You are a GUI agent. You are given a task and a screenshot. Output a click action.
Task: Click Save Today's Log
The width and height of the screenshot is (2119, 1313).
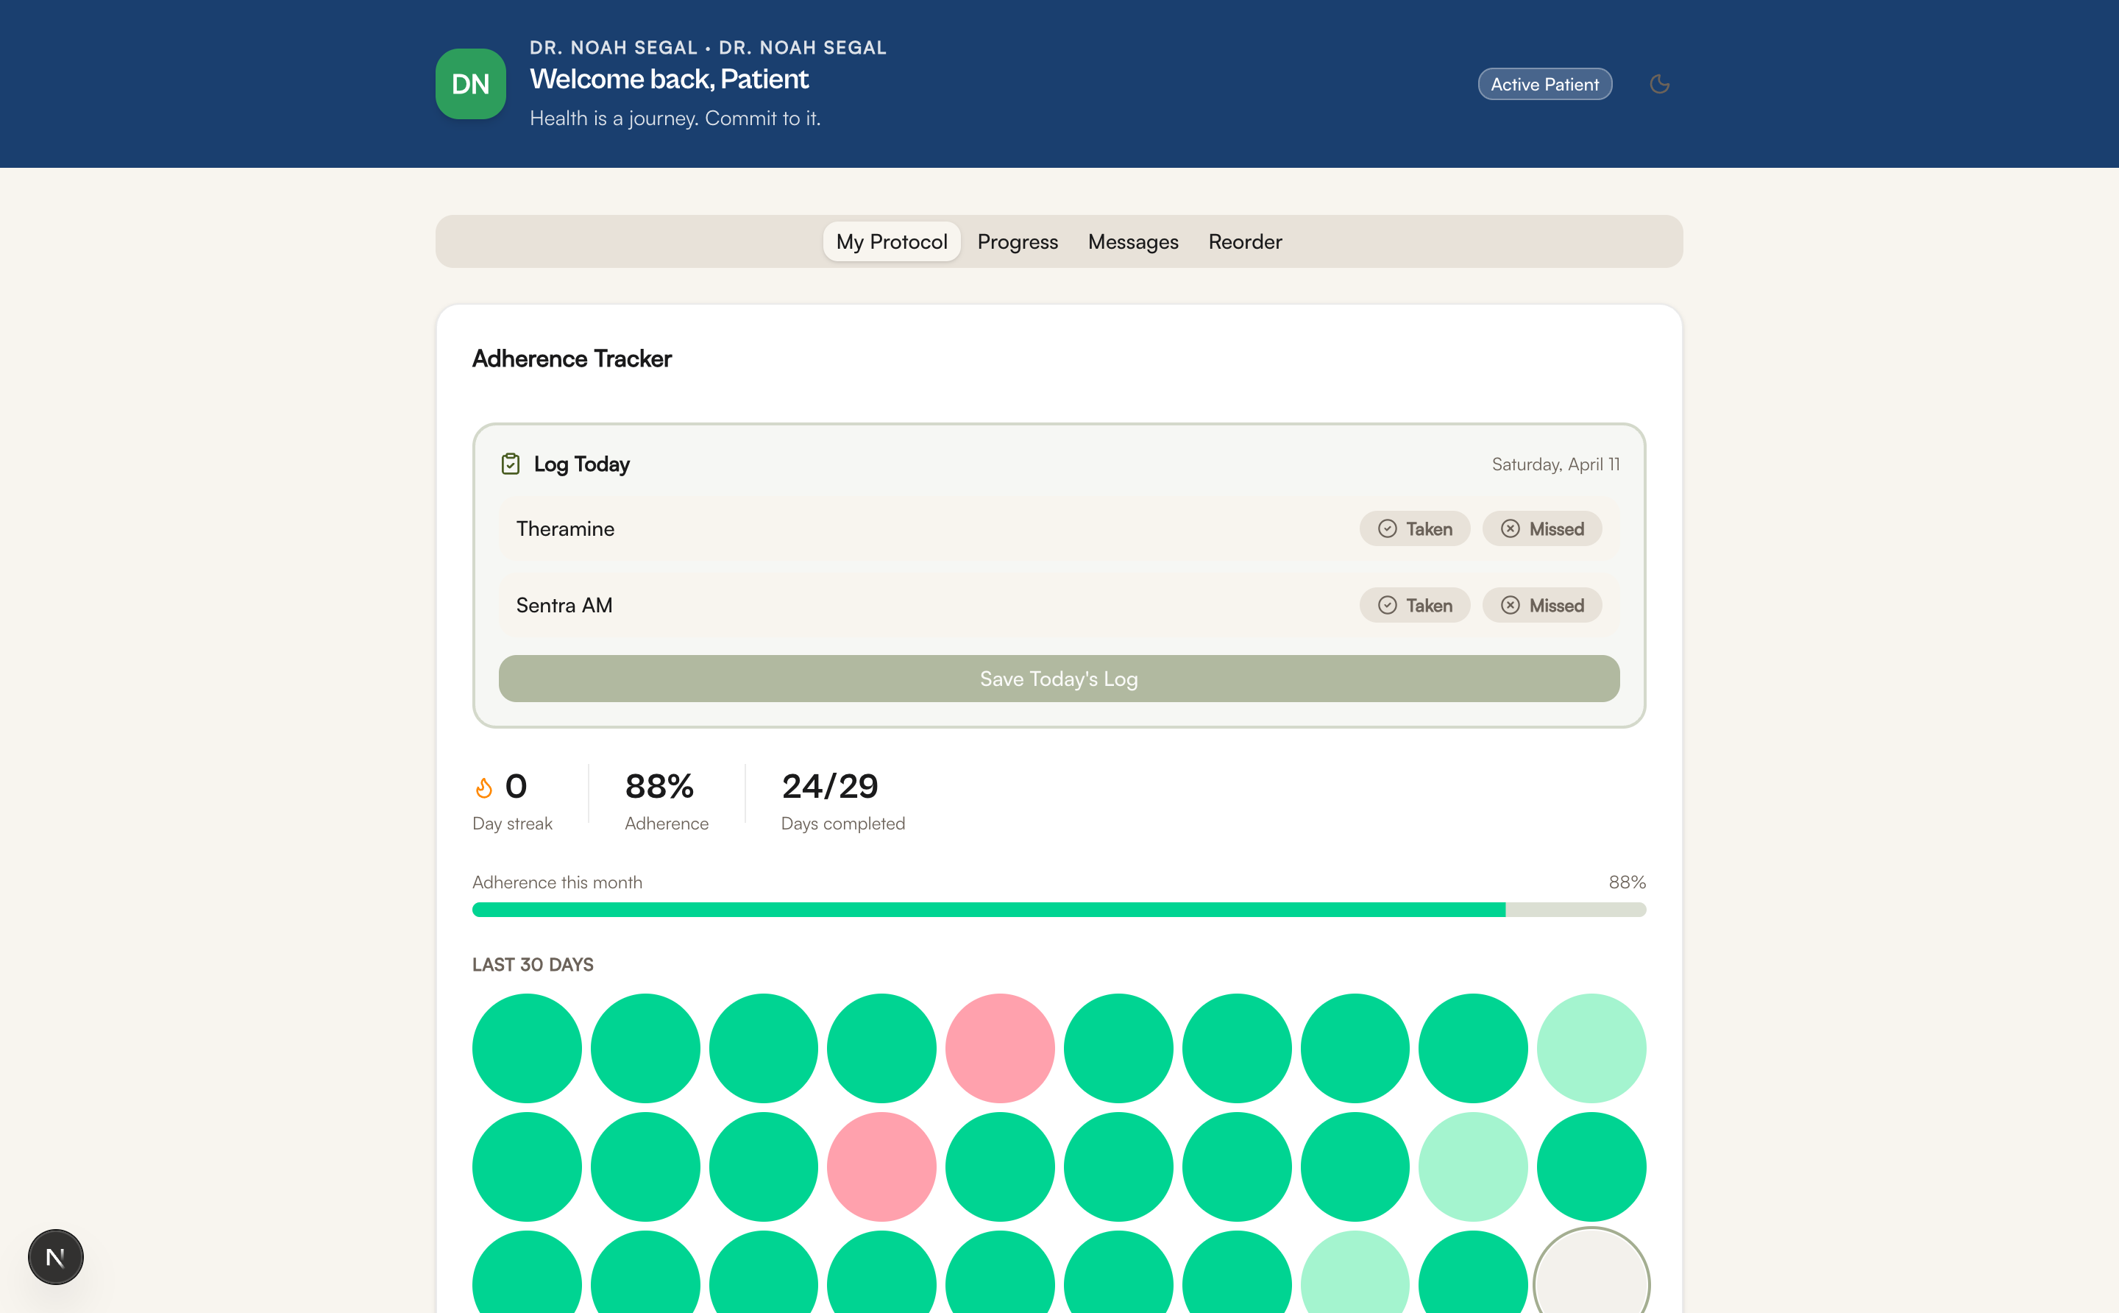pyautogui.click(x=1057, y=678)
